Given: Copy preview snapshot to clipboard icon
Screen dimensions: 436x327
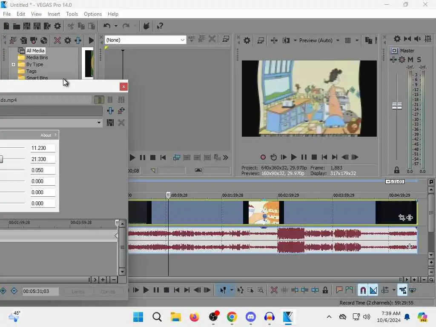Looking at the screenshot, I should coord(368,40).
